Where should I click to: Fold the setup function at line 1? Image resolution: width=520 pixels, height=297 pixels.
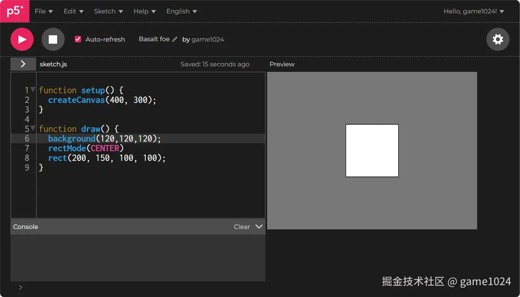(x=33, y=89)
